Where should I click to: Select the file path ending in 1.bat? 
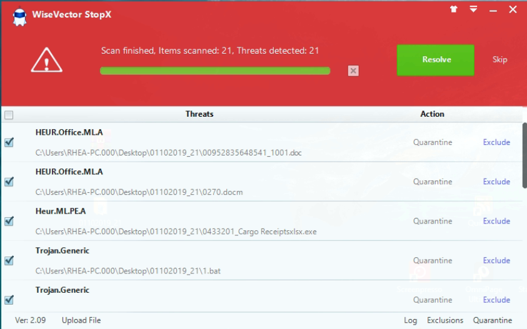click(128, 272)
